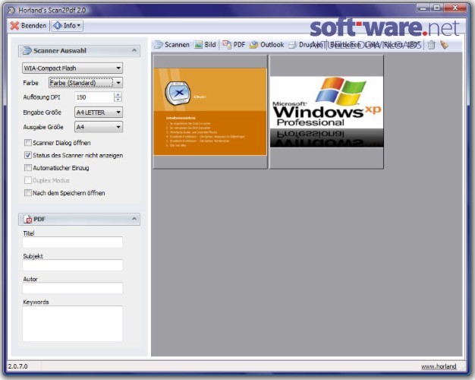Click the Eingabe Größe label

(x=42, y=112)
